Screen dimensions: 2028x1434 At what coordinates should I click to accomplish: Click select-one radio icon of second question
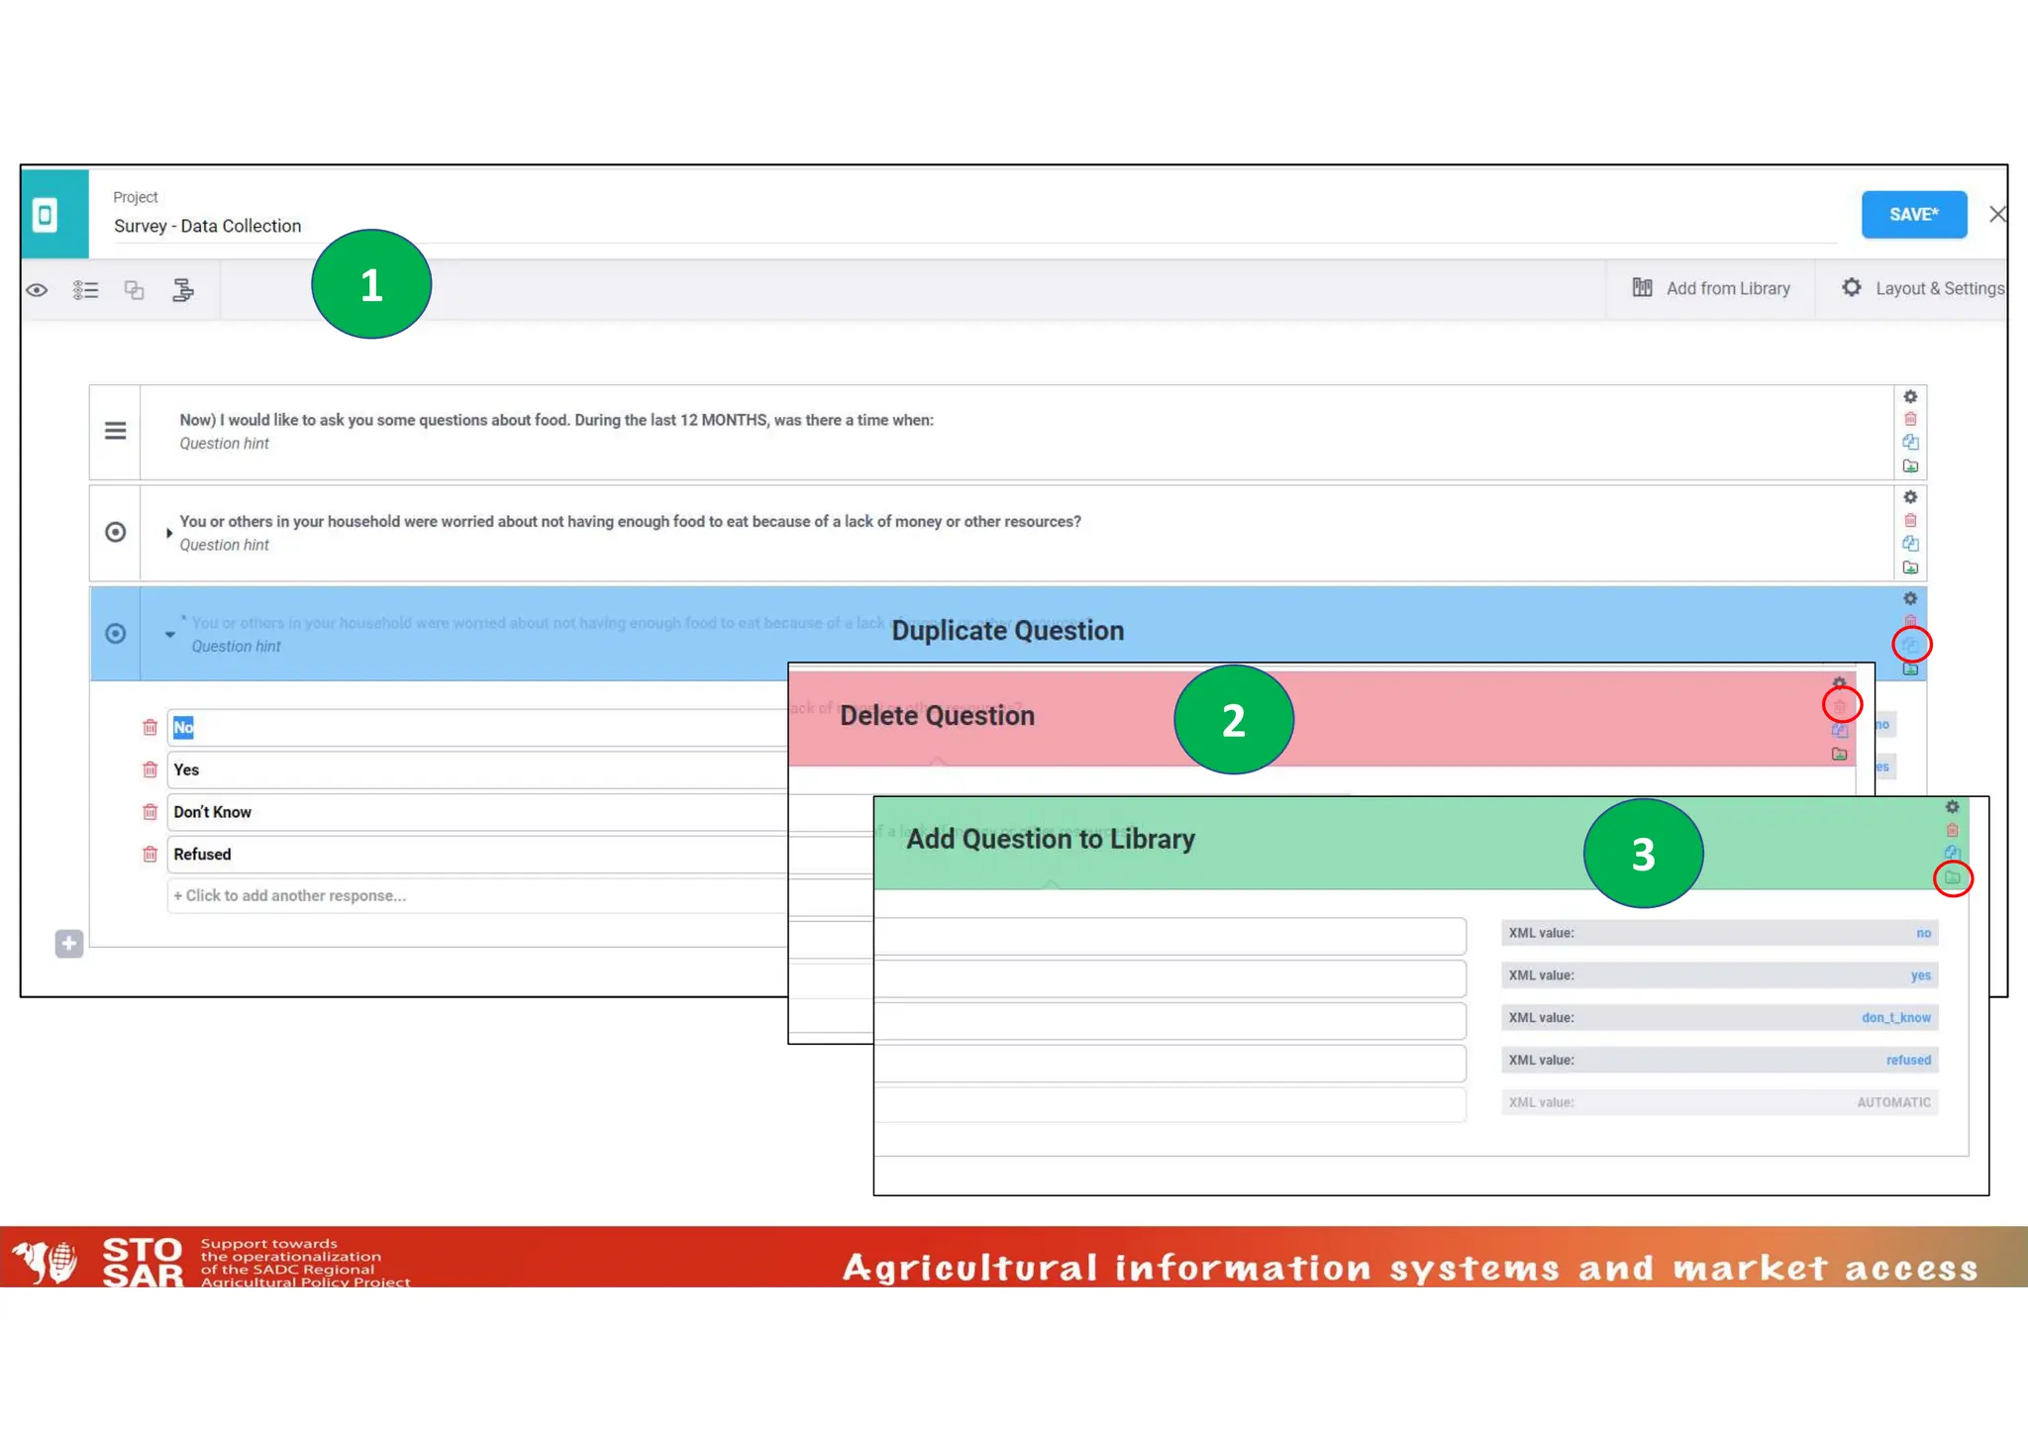(116, 533)
